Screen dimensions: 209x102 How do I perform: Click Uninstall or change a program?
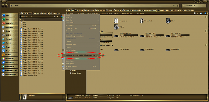click(x=110, y=13)
